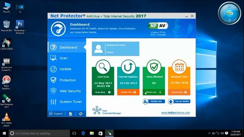Click the Scan Now button
244x137 pixels.
[x=103, y=92]
